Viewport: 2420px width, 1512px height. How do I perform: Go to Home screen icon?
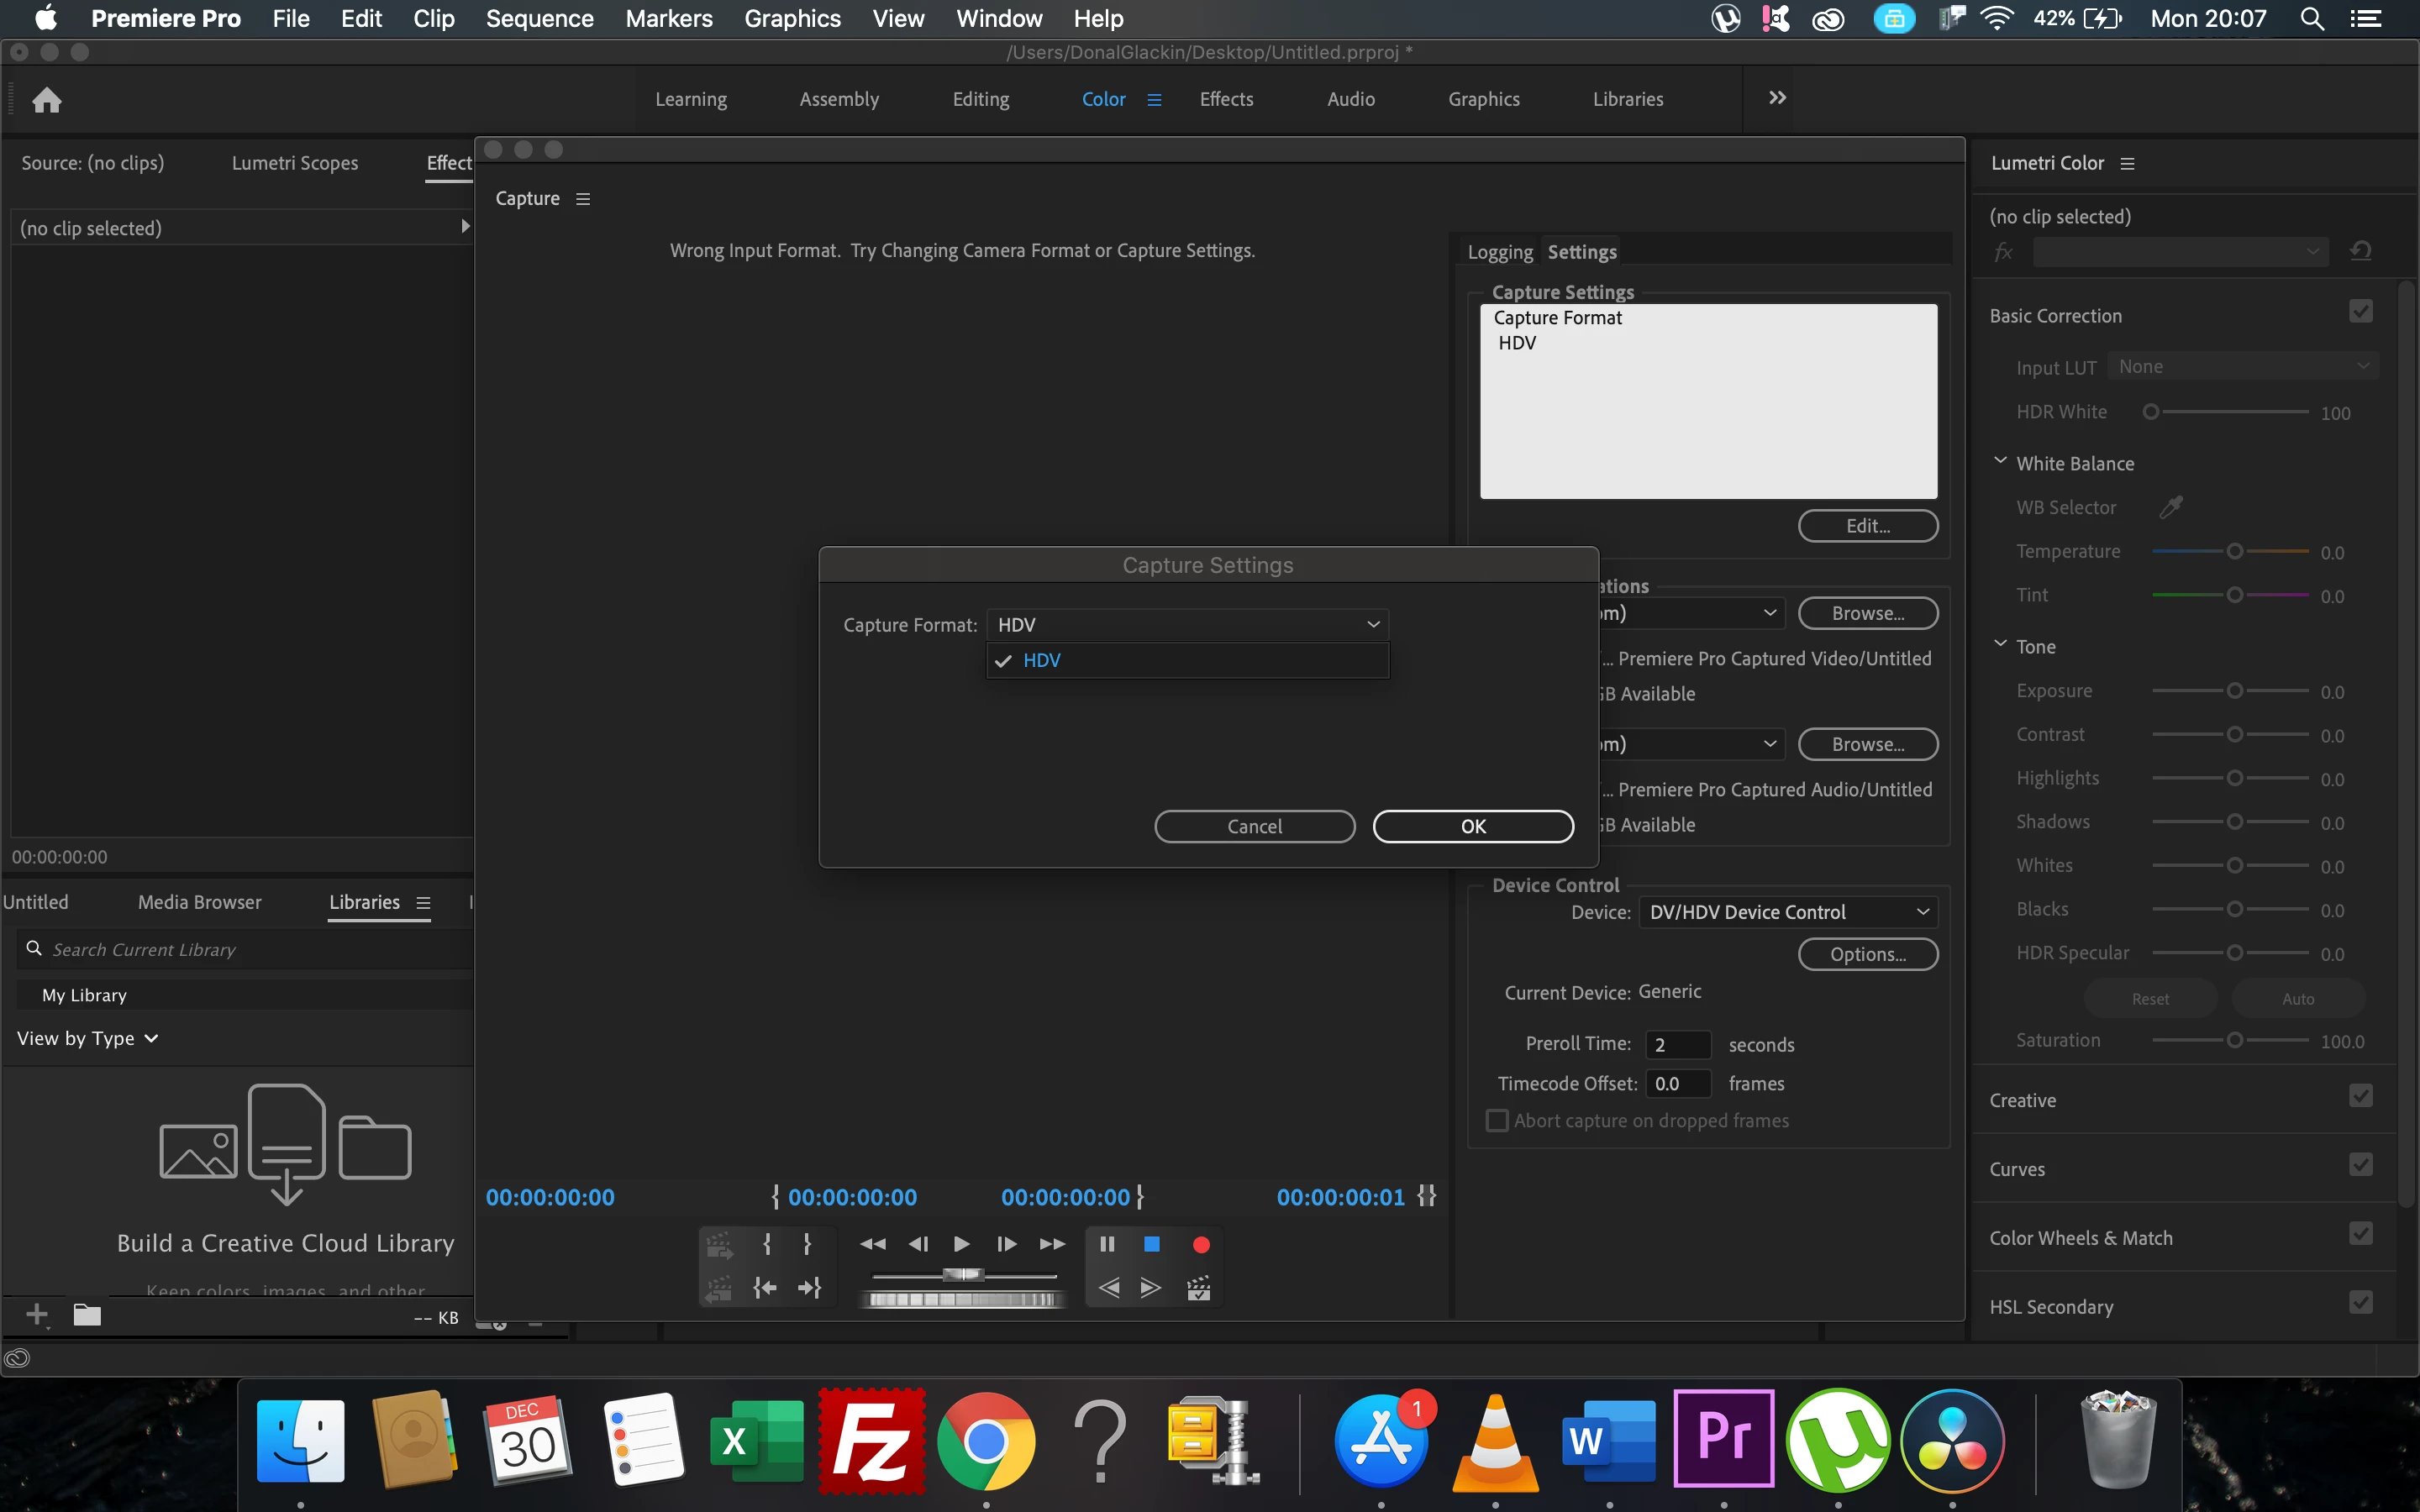pos(47,100)
